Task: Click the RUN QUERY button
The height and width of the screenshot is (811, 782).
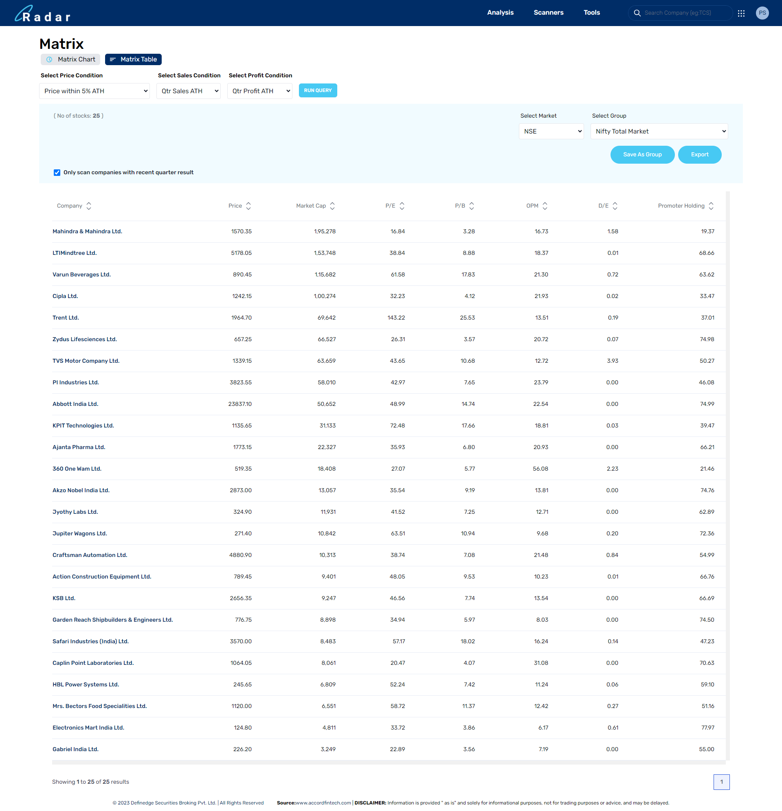Action: pos(318,90)
